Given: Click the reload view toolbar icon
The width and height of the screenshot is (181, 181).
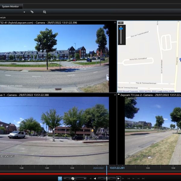Looking at the screenshot, I should click(x=32, y=12).
